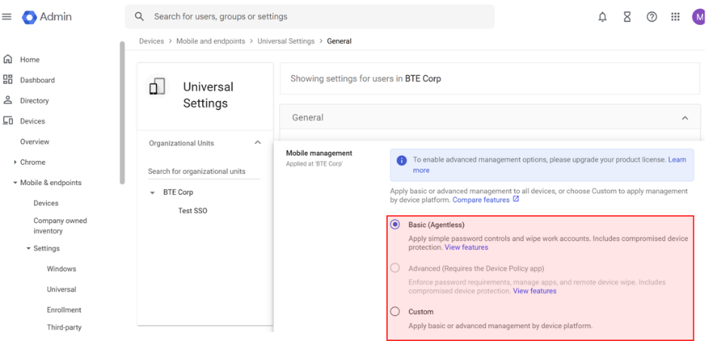Open the hamburger main menu
This screenshot has height=341, width=706.
(x=6, y=17)
